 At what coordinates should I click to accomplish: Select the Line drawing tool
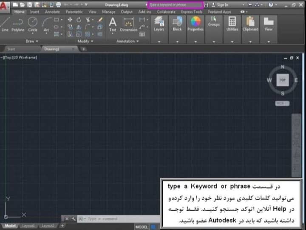5,24
